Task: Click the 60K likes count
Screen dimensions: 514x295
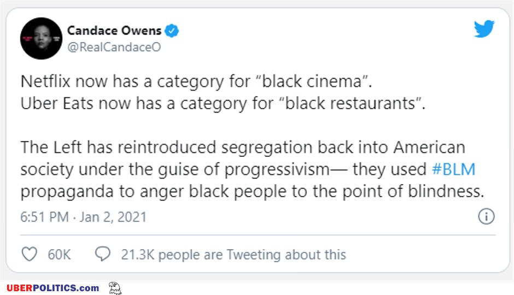Action: point(60,255)
